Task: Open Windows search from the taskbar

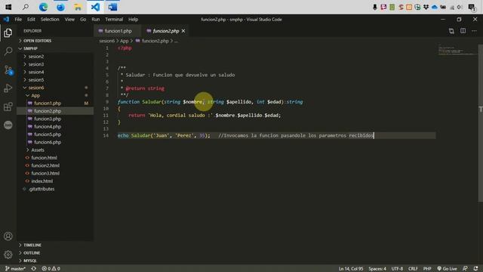Action: pyautogui.click(x=26, y=7)
